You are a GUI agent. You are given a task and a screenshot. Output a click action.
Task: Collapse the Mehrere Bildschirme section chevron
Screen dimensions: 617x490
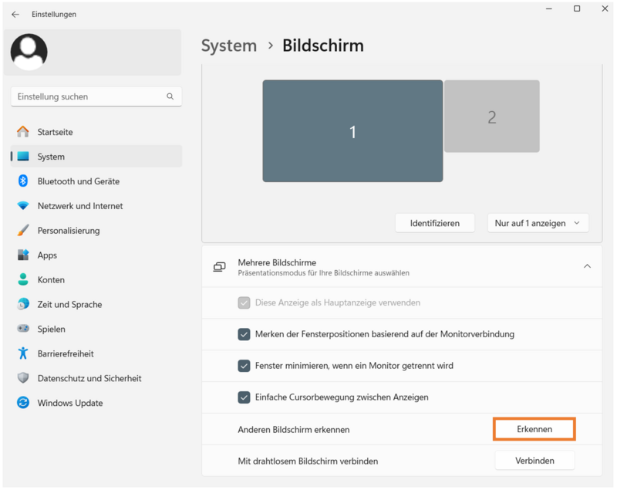pos(587,266)
